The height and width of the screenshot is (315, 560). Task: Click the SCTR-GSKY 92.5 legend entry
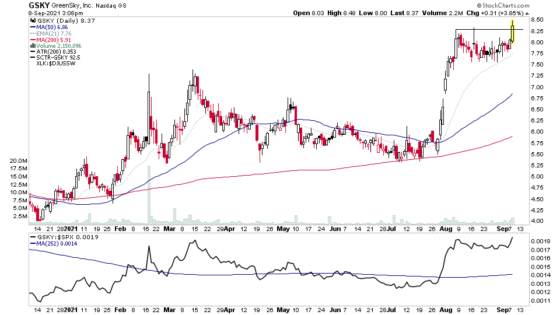58,58
